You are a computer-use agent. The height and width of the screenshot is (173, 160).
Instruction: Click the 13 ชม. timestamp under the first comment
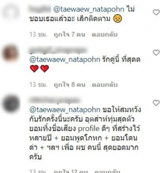[38, 34]
